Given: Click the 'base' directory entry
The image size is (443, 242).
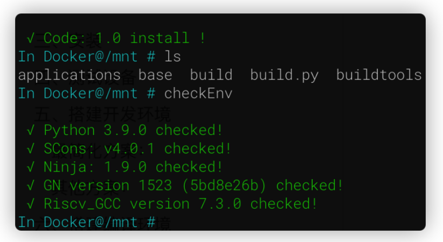Looking at the screenshot, I should [x=156, y=75].
